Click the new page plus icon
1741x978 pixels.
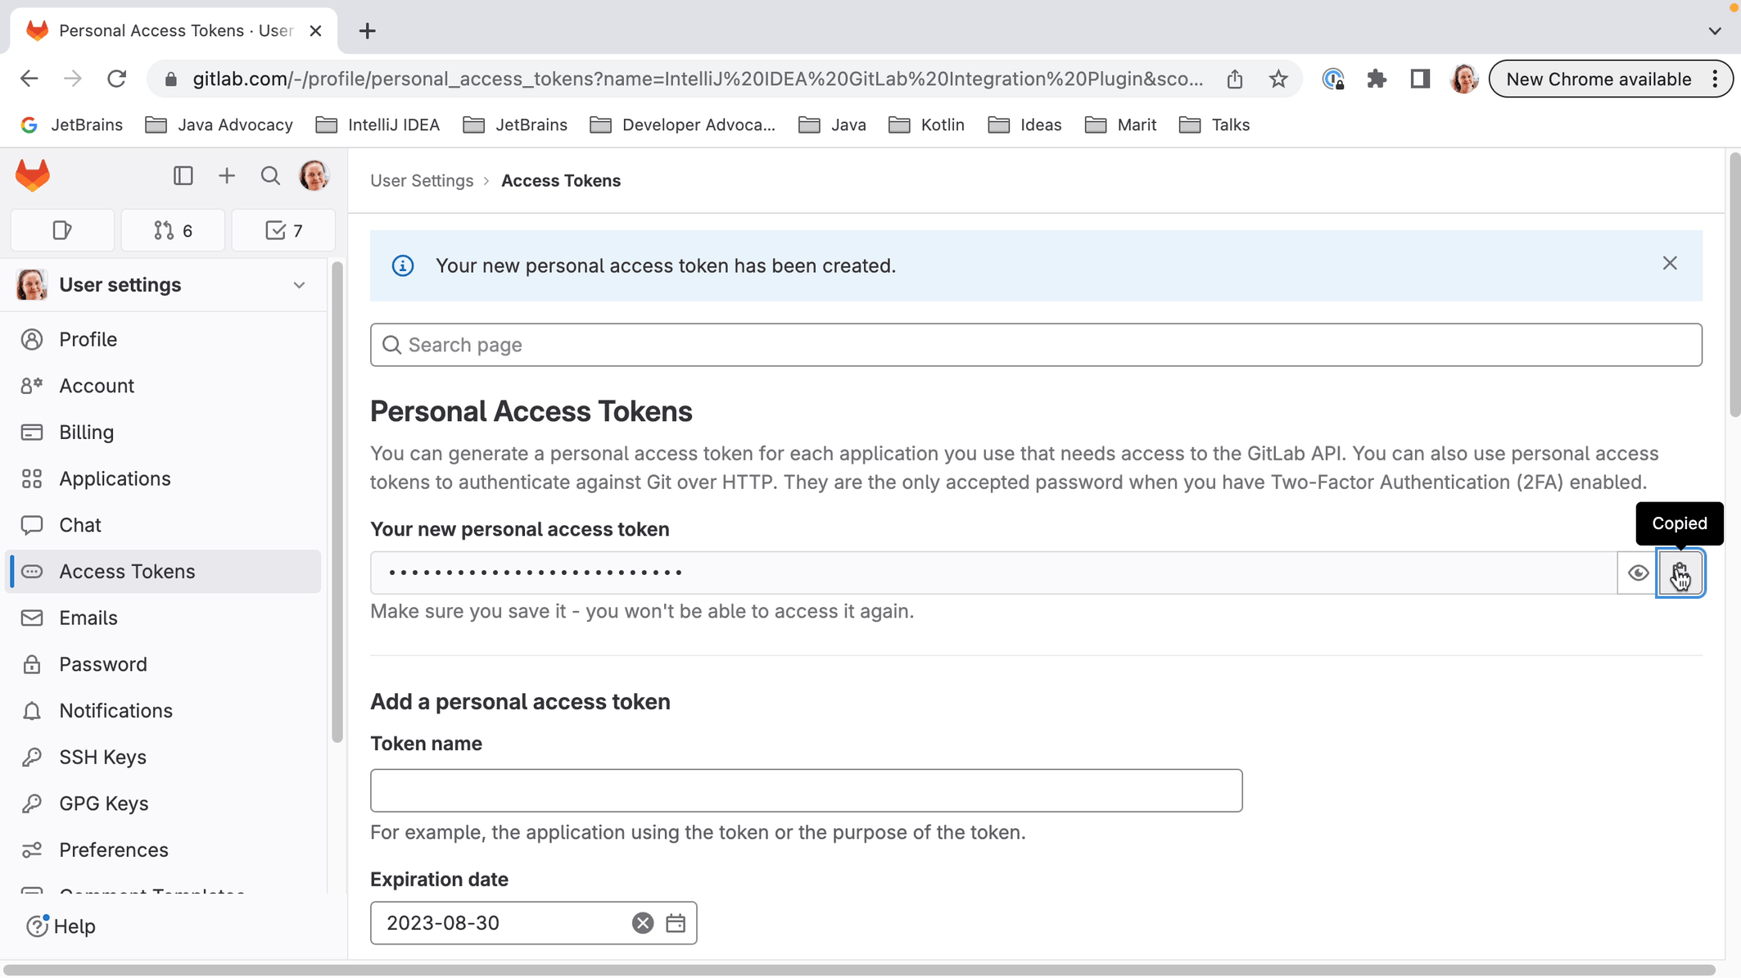367,29
